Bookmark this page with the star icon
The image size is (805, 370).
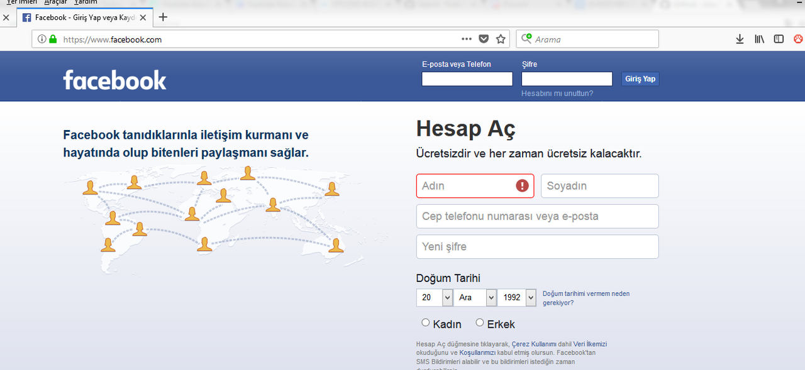(x=501, y=39)
